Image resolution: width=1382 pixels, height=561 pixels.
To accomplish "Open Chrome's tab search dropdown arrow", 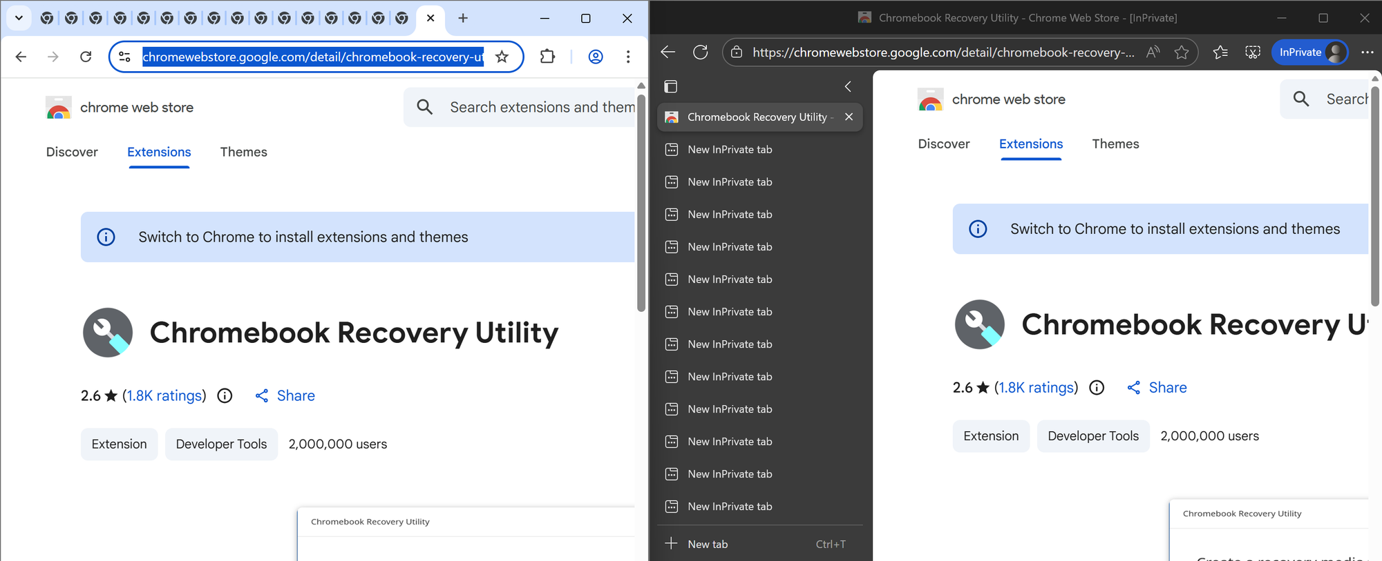I will click(19, 18).
